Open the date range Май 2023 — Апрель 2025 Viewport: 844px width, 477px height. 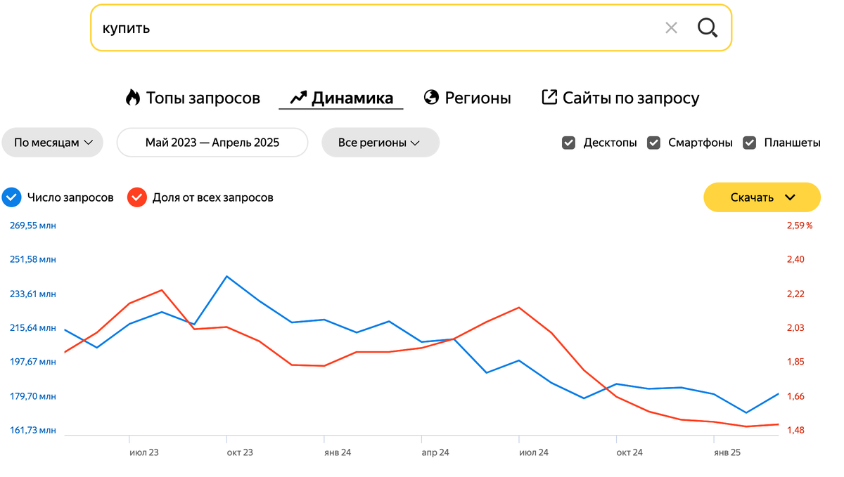coord(212,143)
